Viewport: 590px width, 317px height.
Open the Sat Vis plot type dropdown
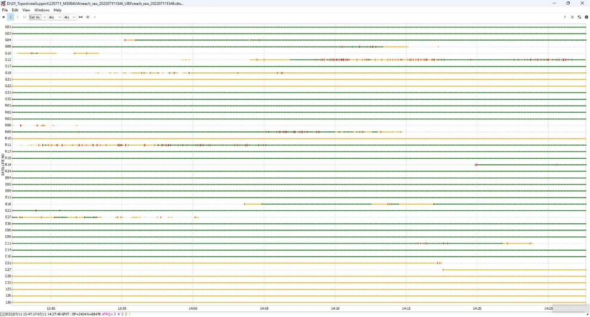point(38,17)
